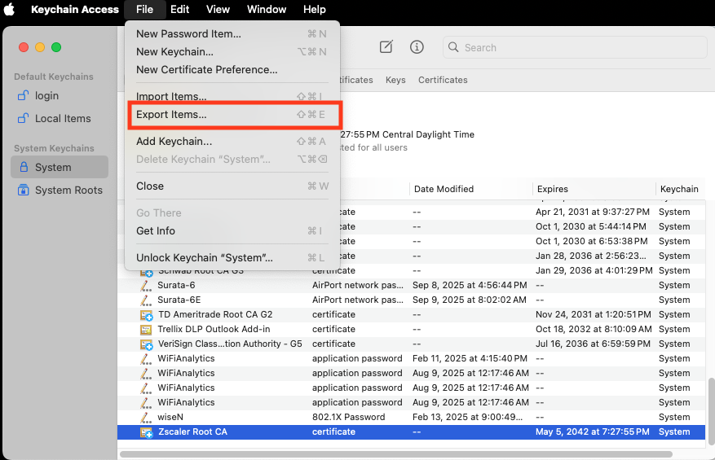Choose New Password Item from File menu
The width and height of the screenshot is (715, 460).
click(x=232, y=33)
